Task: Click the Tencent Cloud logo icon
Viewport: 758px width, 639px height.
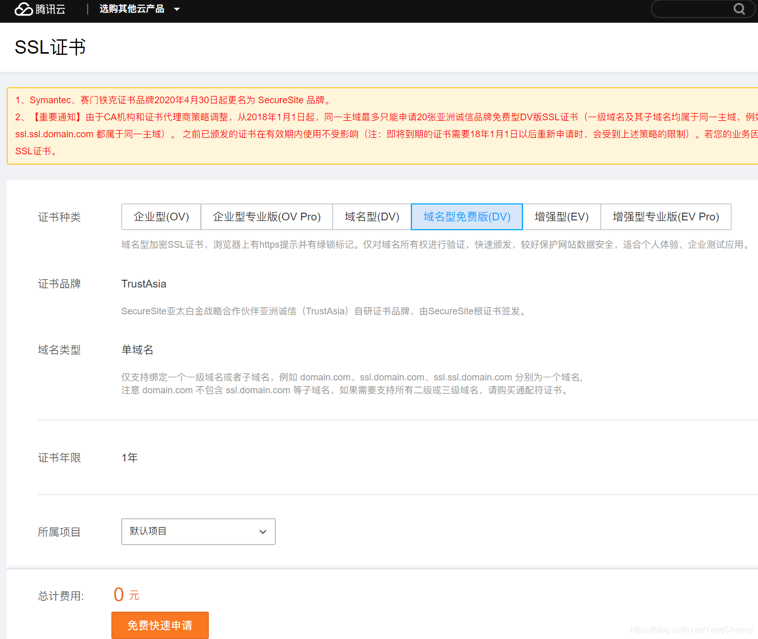Action: [x=24, y=9]
